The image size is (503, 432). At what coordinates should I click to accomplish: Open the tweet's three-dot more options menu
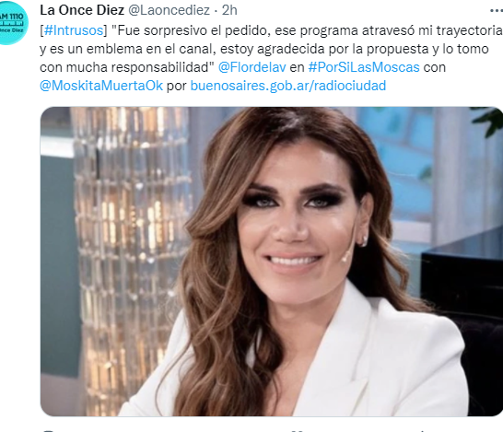[497, 10]
